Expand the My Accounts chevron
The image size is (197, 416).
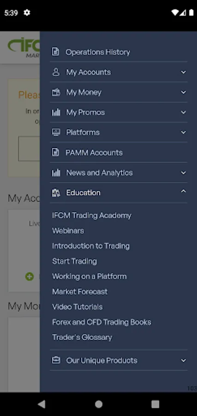pyautogui.click(x=183, y=72)
